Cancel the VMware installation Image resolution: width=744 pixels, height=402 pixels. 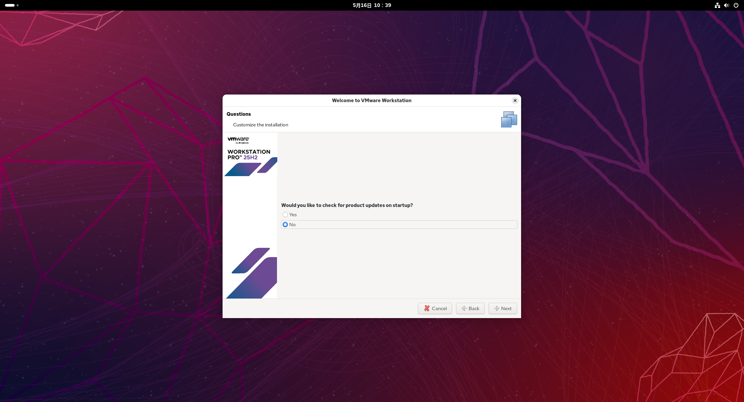435,308
